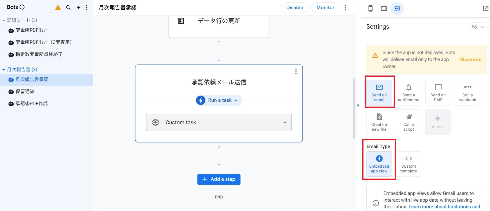Switch to tablet preview icon
Screen dimensions: 490x211
[384, 9]
